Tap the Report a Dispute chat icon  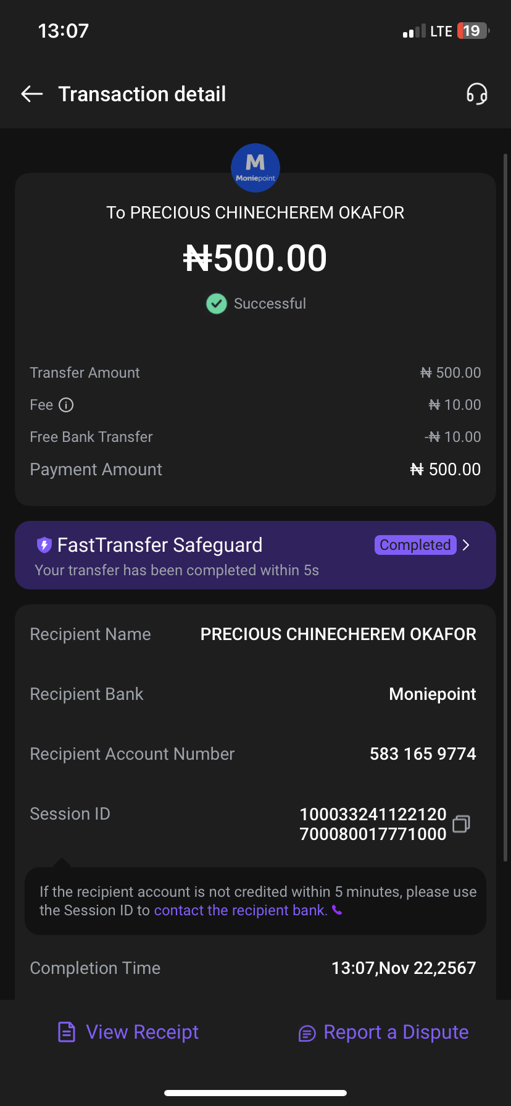[307, 1033]
